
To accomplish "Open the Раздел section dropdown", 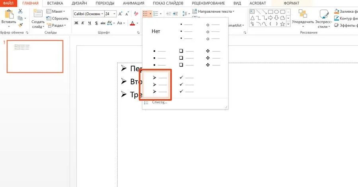I will coord(56,25).
